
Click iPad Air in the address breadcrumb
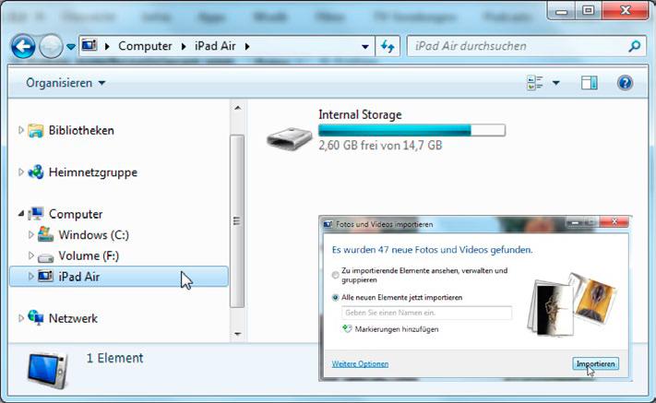215,46
